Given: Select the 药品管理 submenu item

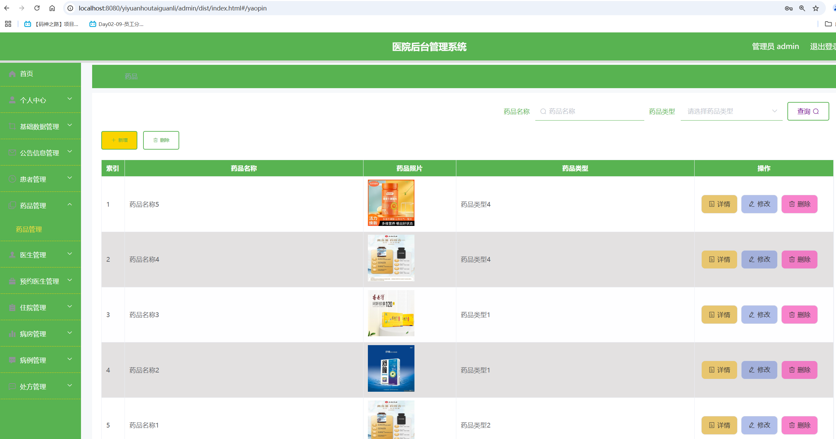Looking at the screenshot, I should pyautogui.click(x=29, y=229).
